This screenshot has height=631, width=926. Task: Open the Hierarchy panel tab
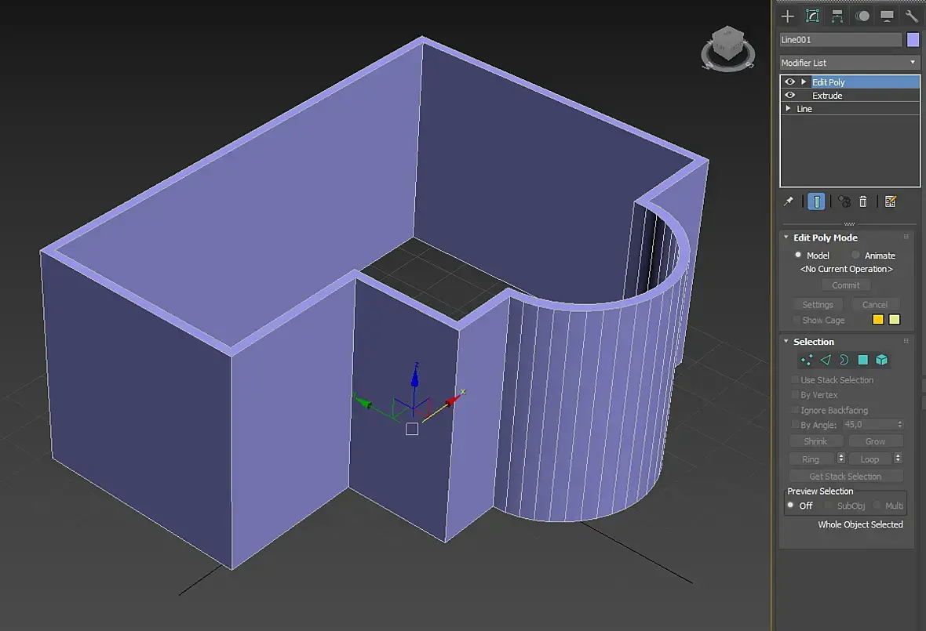837,16
